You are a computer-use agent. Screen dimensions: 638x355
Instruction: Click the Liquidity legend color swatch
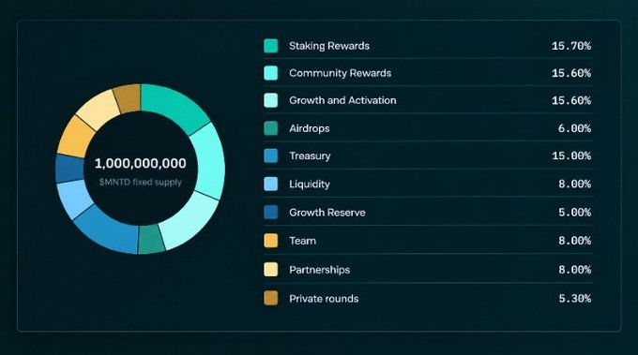click(x=270, y=184)
